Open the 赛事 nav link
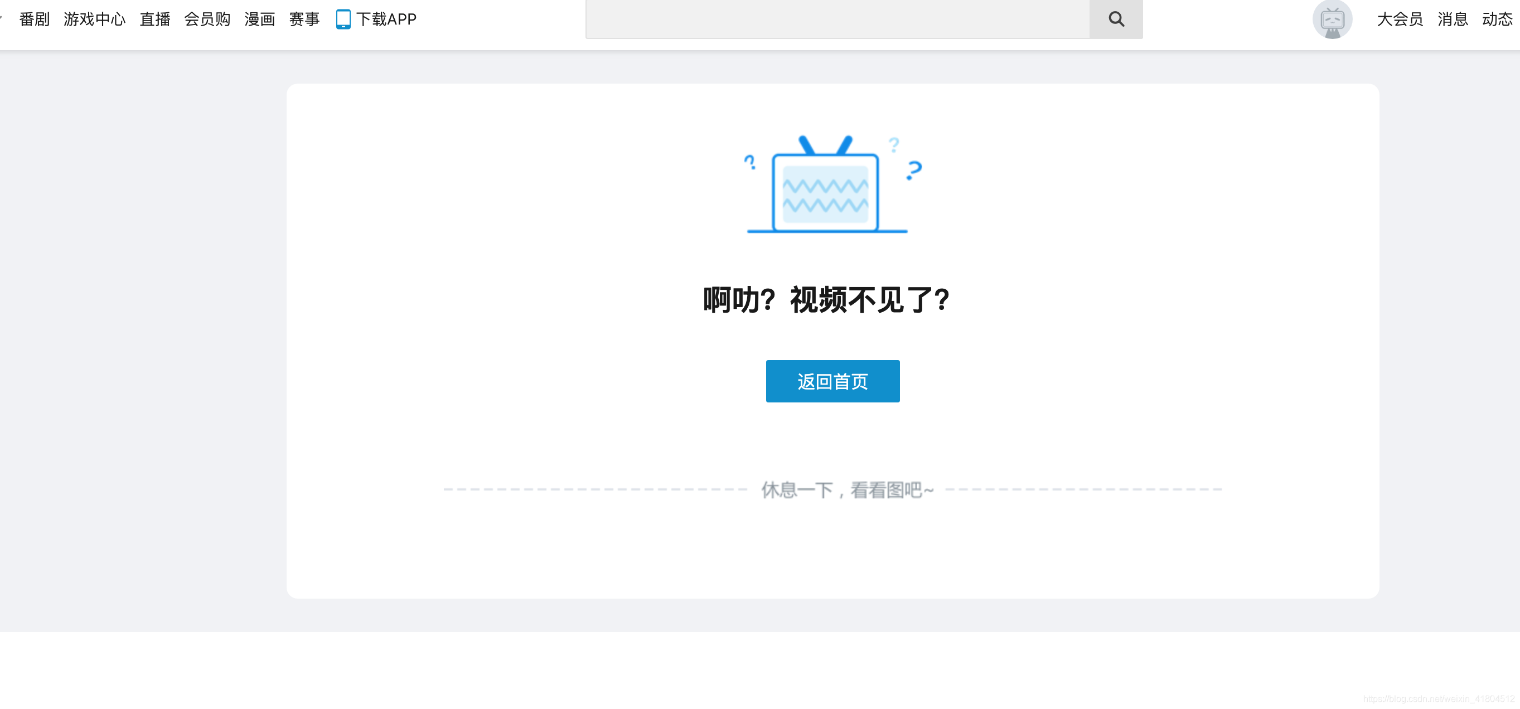Screen dimensions: 1520x709 point(304,19)
